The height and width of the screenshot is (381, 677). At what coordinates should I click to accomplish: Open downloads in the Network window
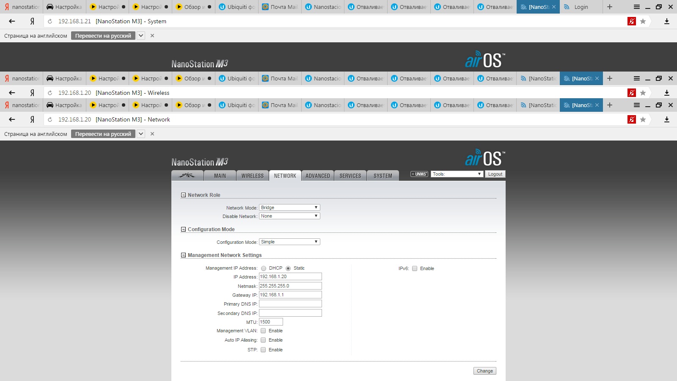(667, 119)
